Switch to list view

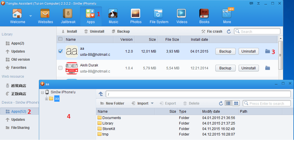point(228,103)
